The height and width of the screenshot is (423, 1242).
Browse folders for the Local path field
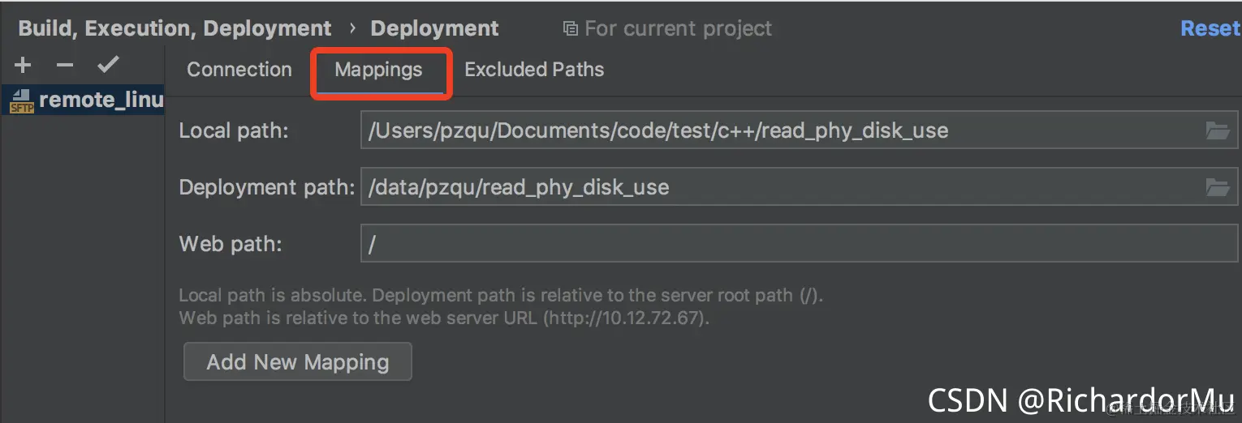tap(1217, 130)
